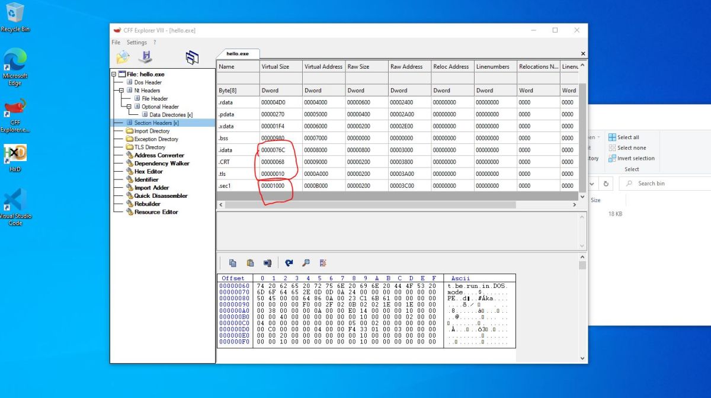Screen dimensions: 711x398
Task: Click the colored lines icon in hex toolbar
Action: [323, 263]
